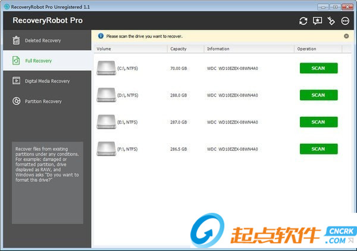Click the refresh icon in header

303,21
